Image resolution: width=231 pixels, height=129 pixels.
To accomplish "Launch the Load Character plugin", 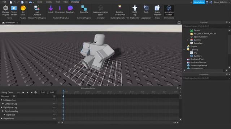I will [37, 10].
